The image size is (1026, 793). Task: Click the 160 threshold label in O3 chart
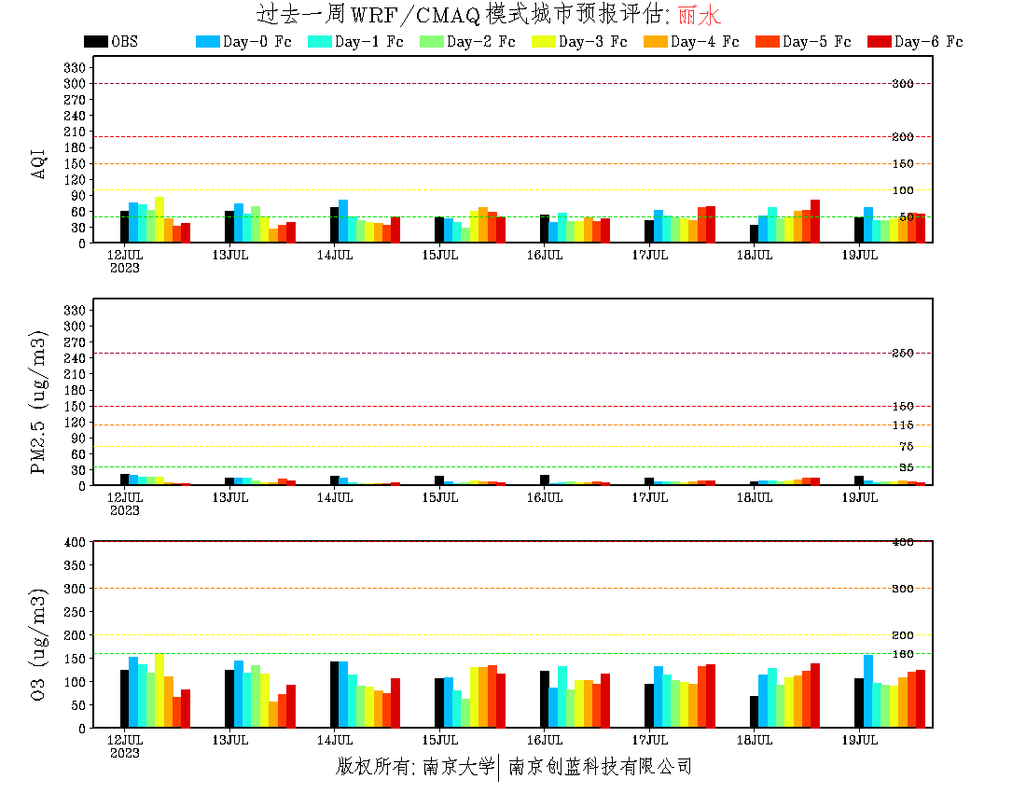click(902, 654)
